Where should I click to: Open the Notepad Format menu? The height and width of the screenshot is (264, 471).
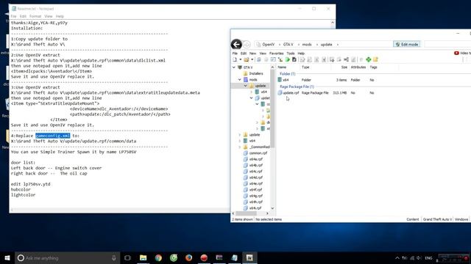point(35,16)
